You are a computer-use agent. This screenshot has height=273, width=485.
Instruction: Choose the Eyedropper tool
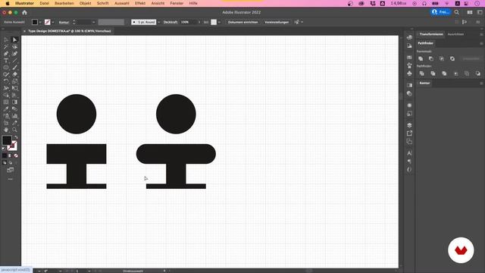point(6,109)
